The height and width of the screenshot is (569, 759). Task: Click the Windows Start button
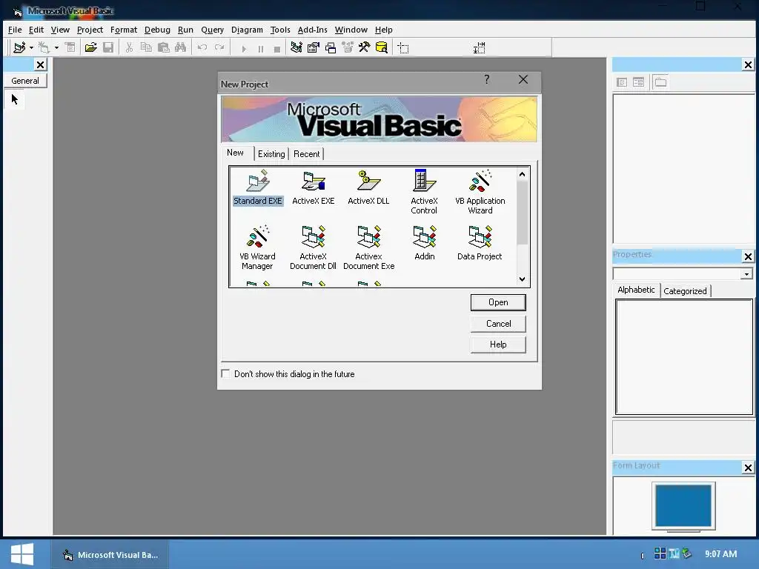(x=22, y=554)
